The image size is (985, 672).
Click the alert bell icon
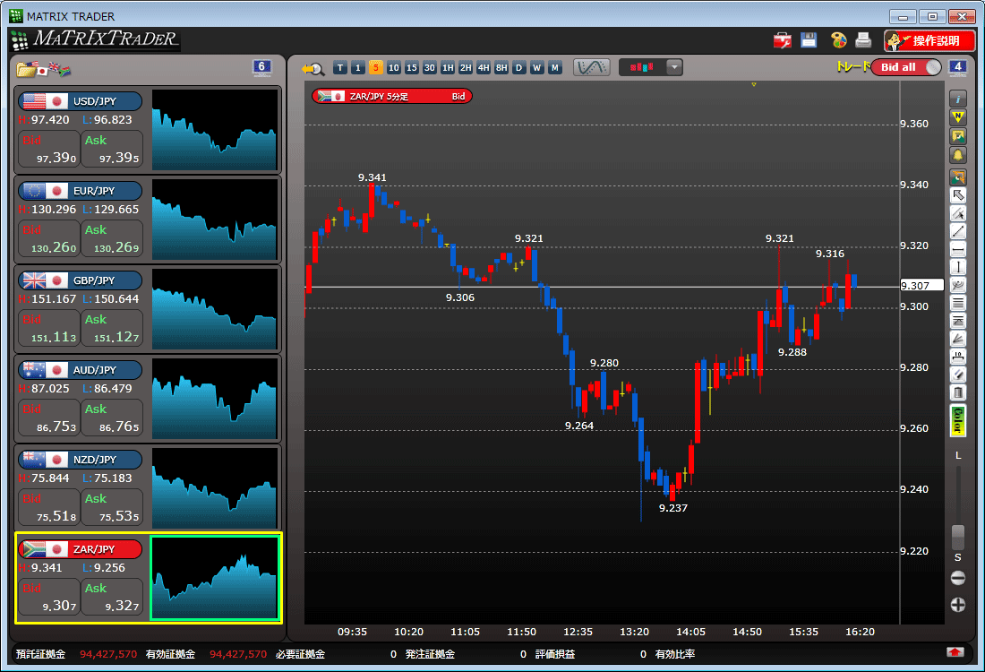957,155
